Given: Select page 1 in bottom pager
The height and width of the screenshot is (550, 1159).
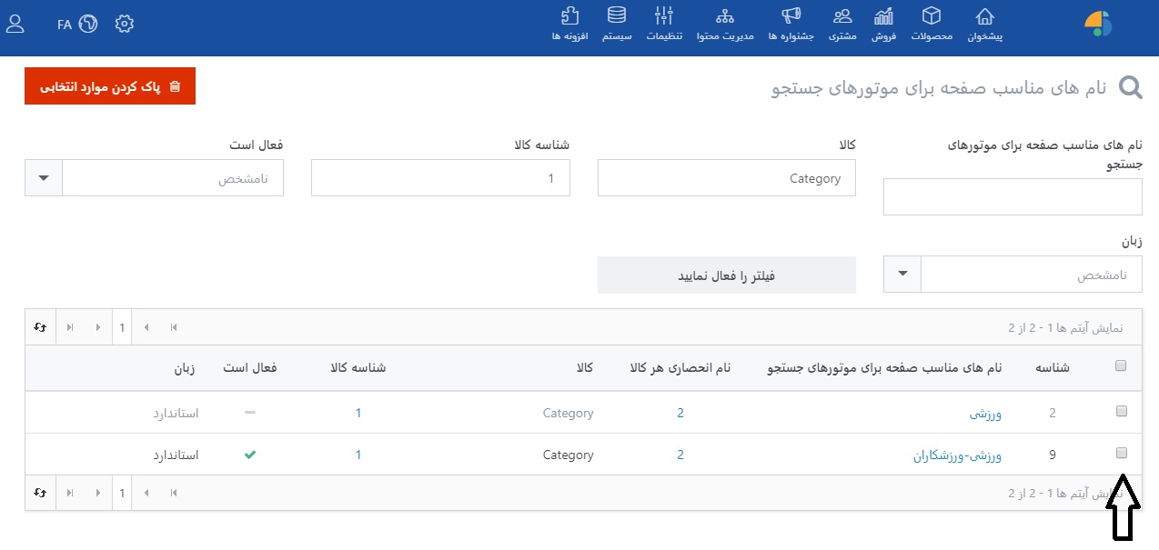Looking at the screenshot, I should click(122, 493).
